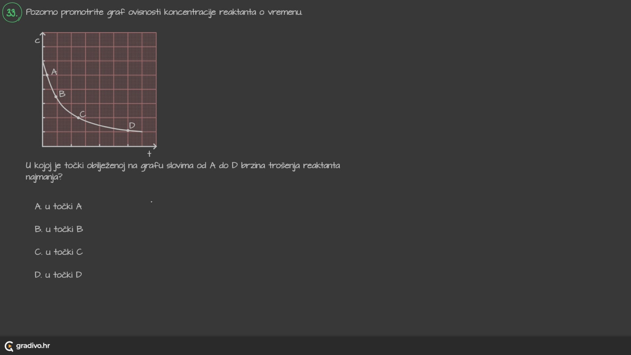This screenshot has height=355, width=631.
Task: Select answer option D. u točki D
Action: click(58, 275)
